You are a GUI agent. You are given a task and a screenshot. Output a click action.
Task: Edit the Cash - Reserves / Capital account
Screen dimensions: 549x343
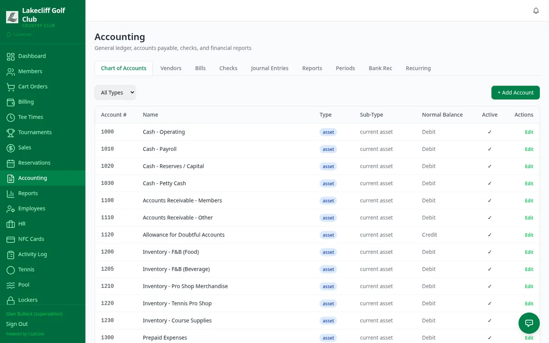tap(529, 166)
